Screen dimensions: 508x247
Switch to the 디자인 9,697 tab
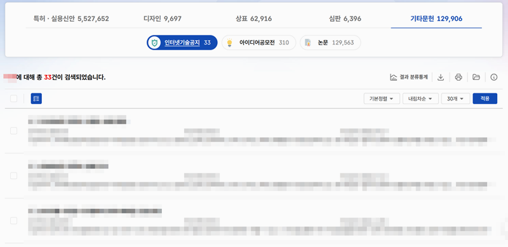[163, 19]
